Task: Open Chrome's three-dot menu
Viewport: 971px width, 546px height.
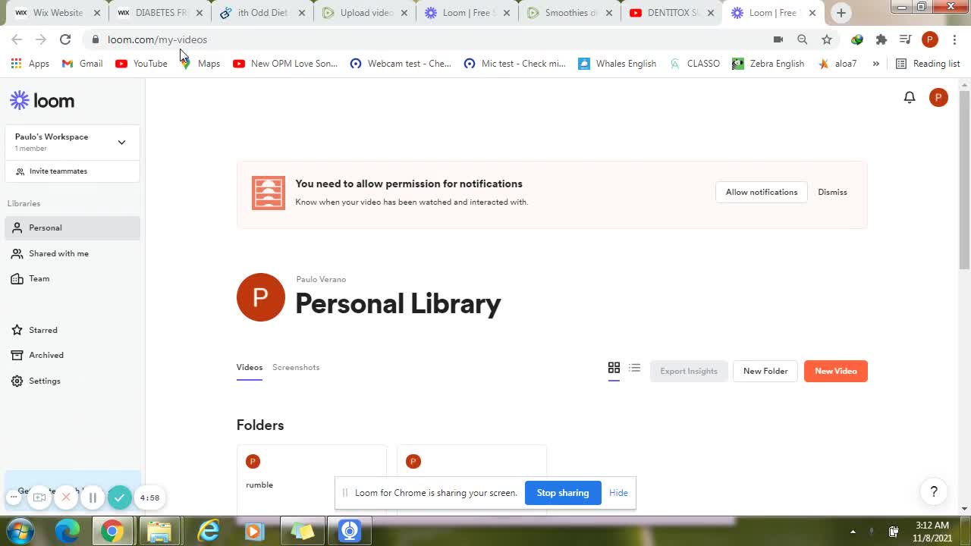Action: coord(954,39)
